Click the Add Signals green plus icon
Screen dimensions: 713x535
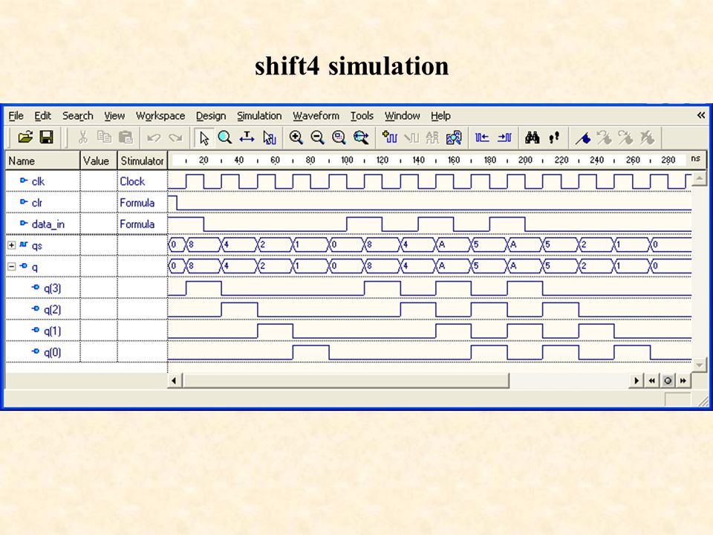pos(390,137)
